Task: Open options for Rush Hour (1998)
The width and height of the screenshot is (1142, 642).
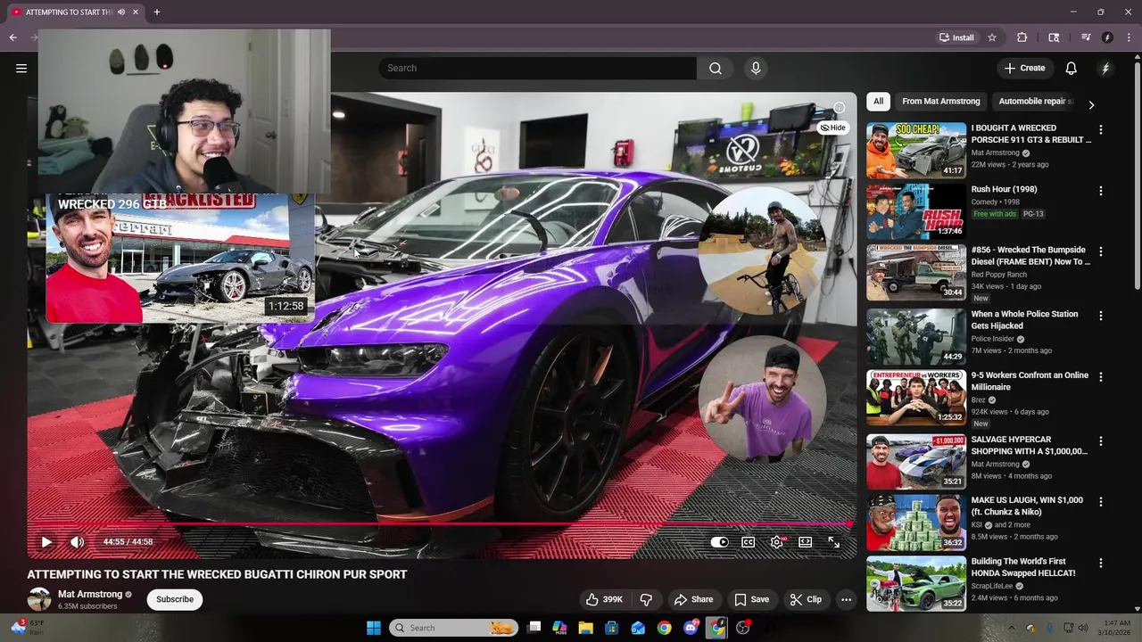Action: [1100, 191]
